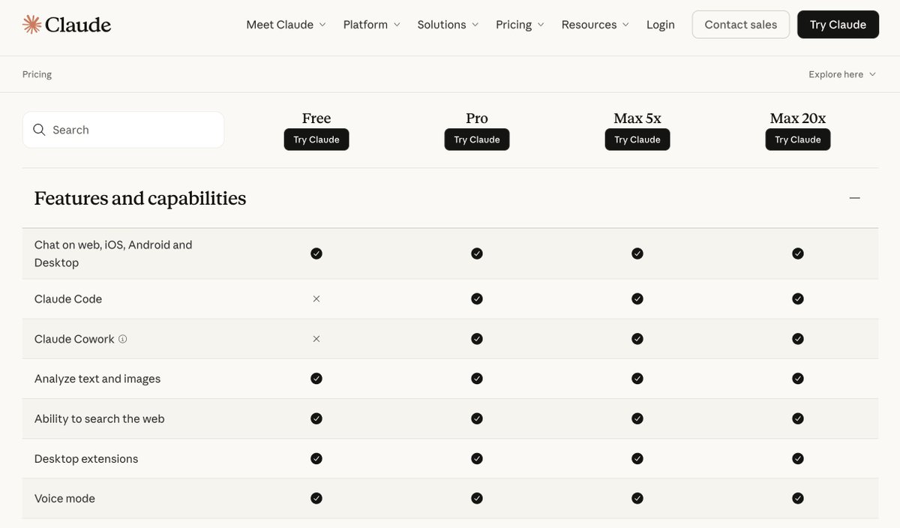The image size is (900, 528).
Task: Click Free checkmark for Ability to search the web
Action: [x=316, y=418]
